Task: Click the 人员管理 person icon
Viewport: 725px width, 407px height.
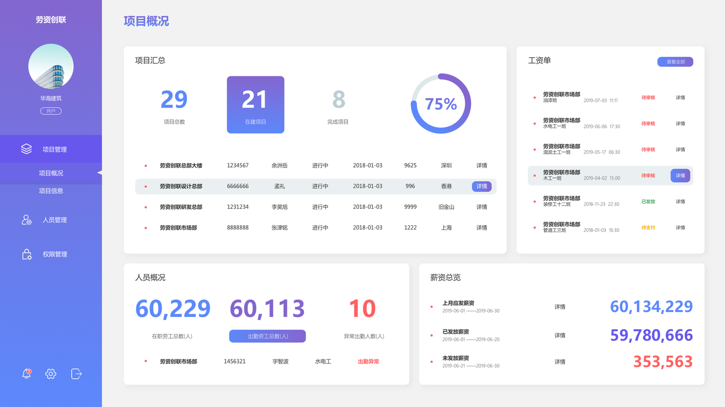Action: tap(27, 219)
